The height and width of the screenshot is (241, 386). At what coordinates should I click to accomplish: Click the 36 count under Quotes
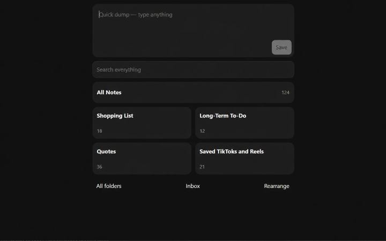click(100, 167)
